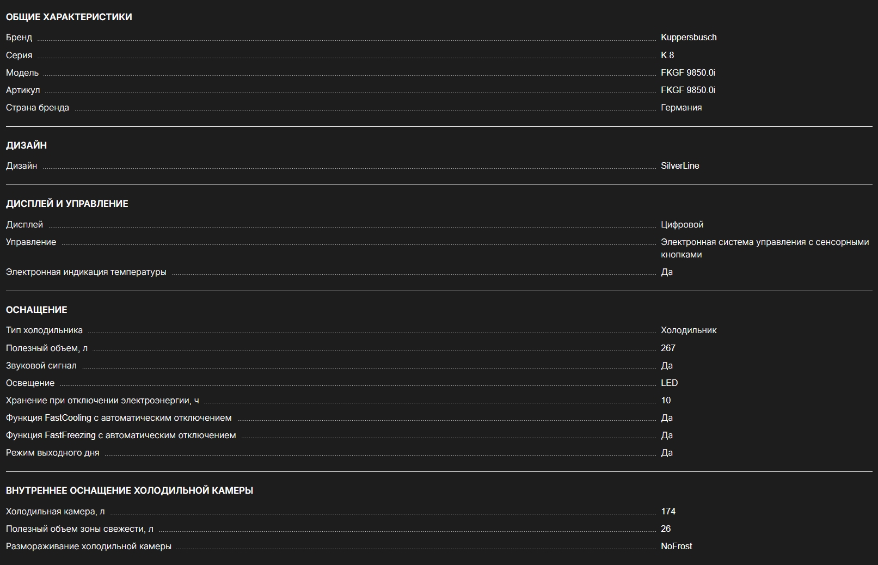Click the Режим выходного дня label
878x565 pixels.
pyautogui.click(x=53, y=452)
